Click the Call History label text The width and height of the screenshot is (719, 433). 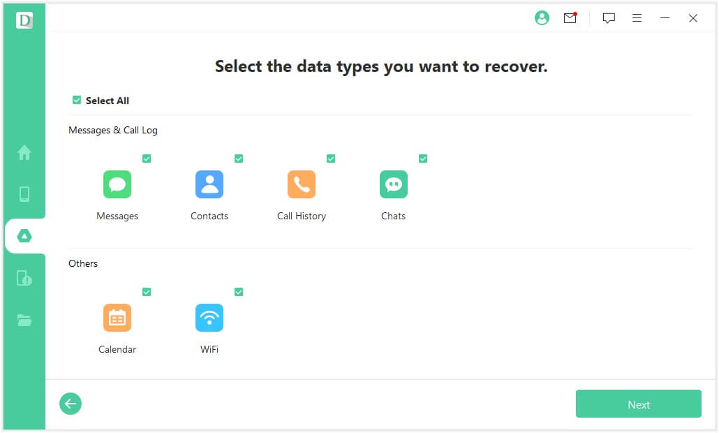click(302, 216)
